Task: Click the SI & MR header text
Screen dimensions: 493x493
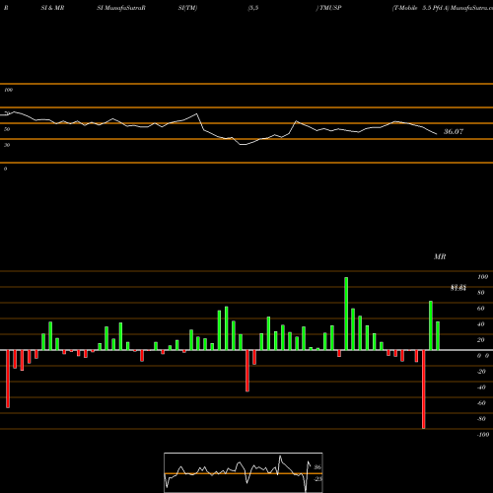Action: pyautogui.click(x=52, y=8)
